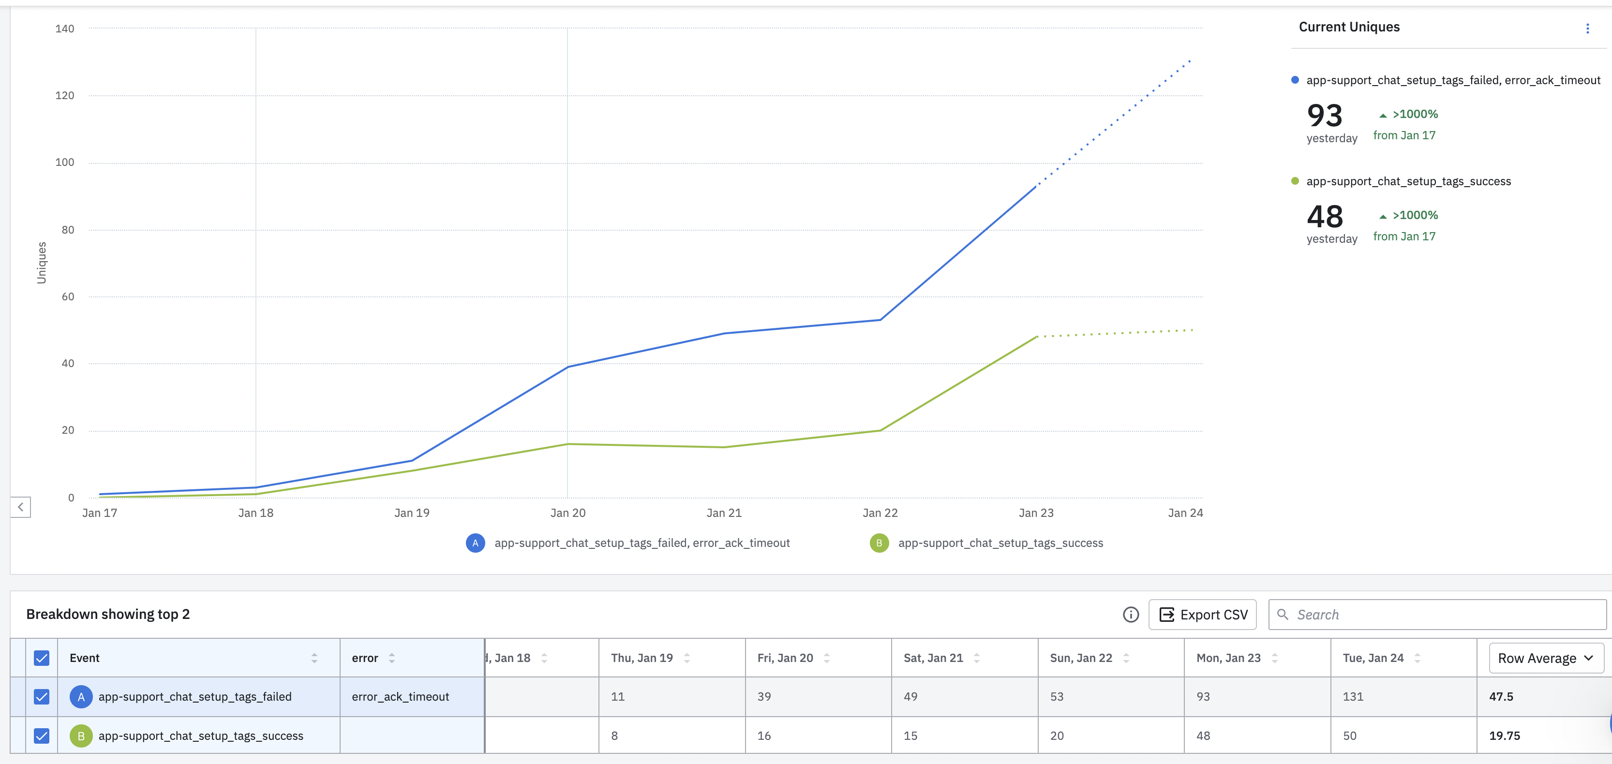Uncheck the chat_setup_tags_failed row checkbox

(x=41, y=696)
